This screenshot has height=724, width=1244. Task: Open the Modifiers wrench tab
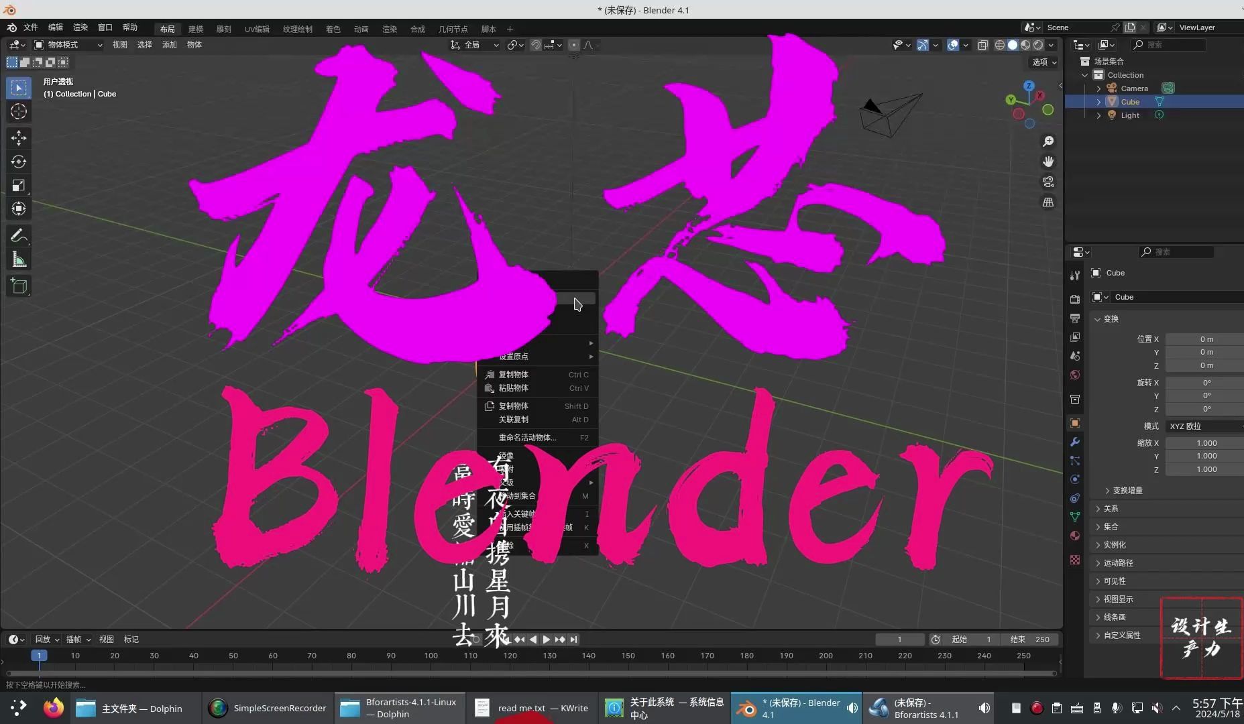[1075, 442]
